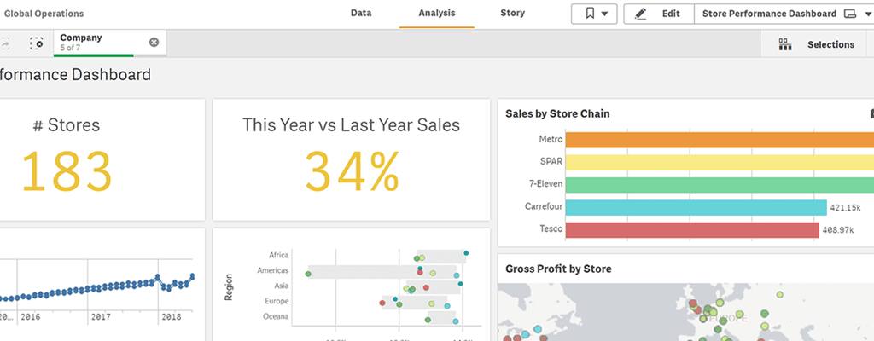The height and width of the screenshot is (341, 874).
Task: Open the bookmarks icon menu
Action: tap(589, 14)
